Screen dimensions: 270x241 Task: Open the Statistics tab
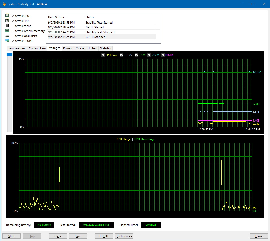106,48
